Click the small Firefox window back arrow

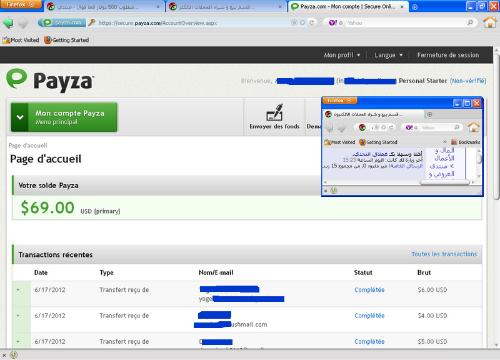(329, 127)
